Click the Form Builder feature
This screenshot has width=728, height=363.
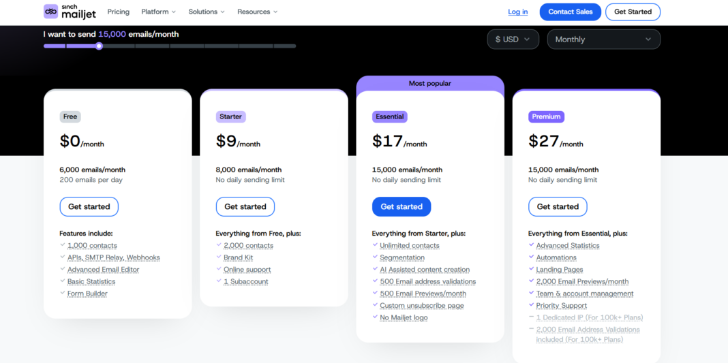[87, 294]
